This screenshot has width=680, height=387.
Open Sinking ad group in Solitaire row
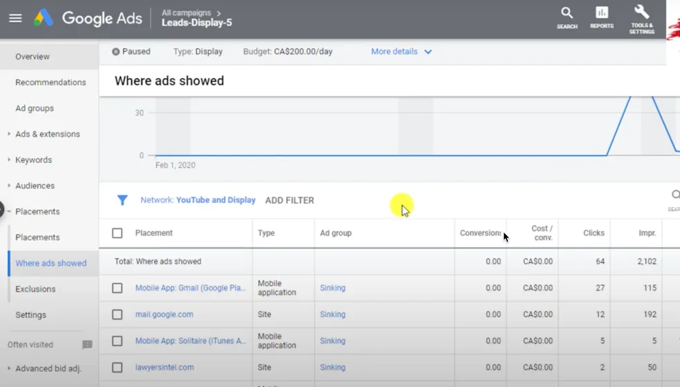point(332,341)
